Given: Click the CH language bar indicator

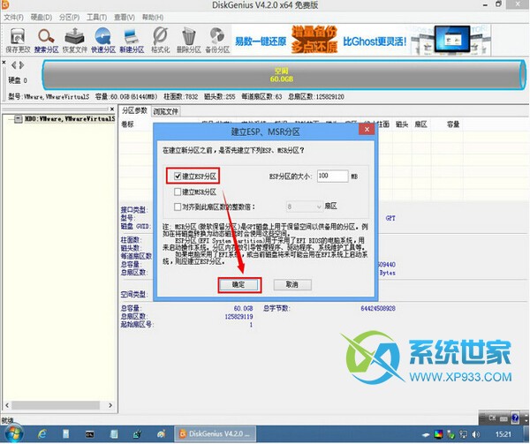Looking at the screenshot, I should tap(492, 418).
